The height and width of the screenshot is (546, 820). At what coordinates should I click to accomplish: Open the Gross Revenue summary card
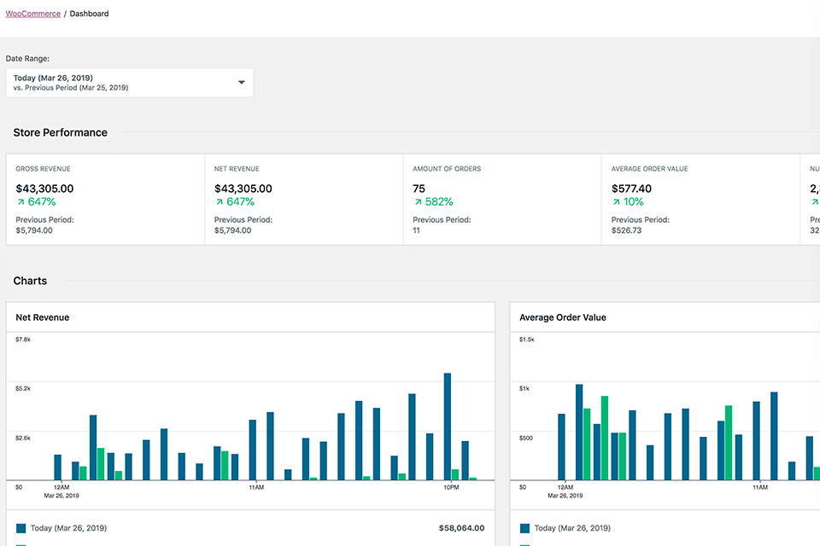105,200
